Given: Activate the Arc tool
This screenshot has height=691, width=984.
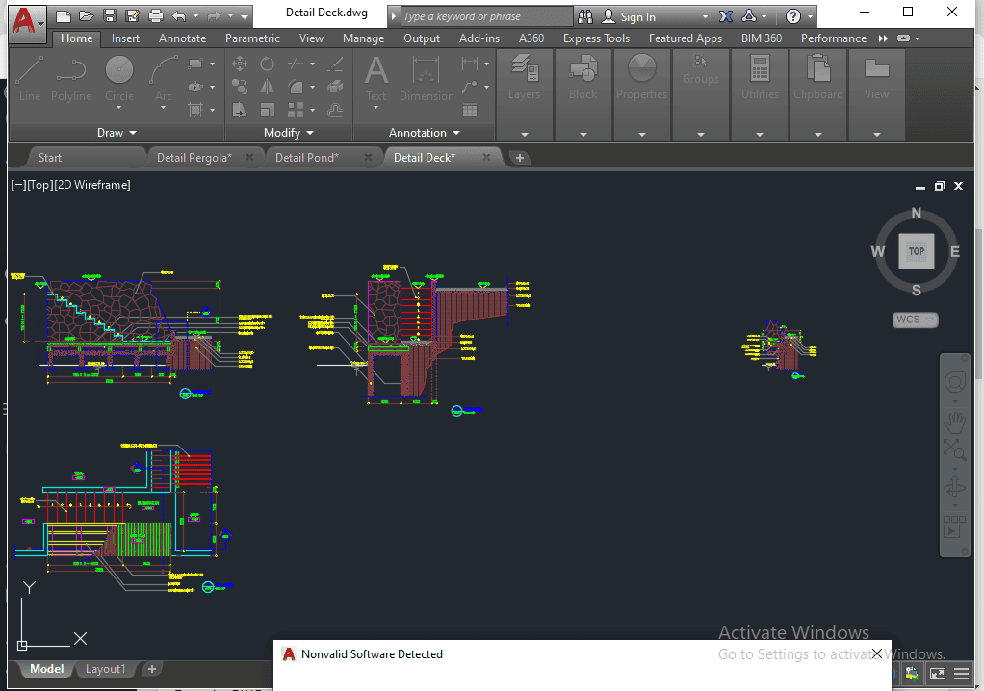Looking at the screenshot, I should coord(164,77).
